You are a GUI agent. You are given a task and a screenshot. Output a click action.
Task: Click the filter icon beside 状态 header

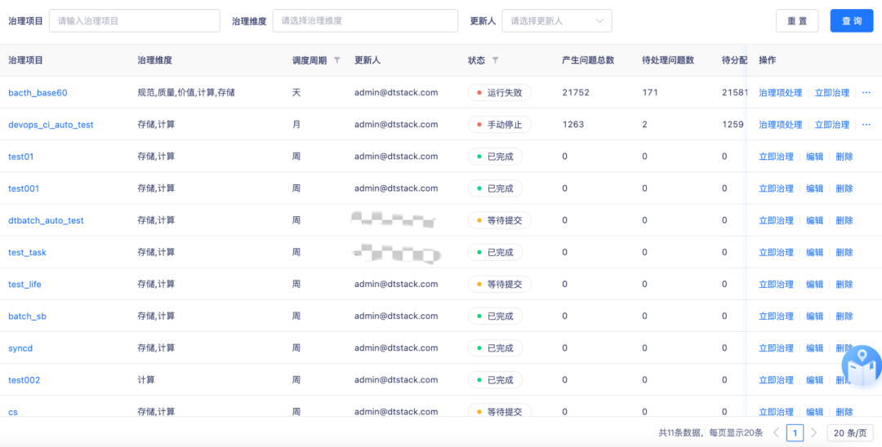point(495,60)
